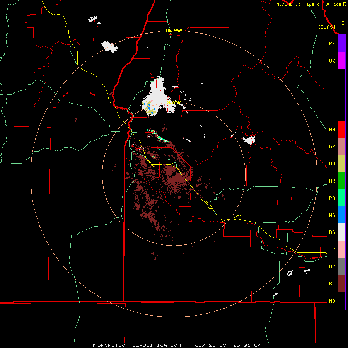This screenshot has width=348, height=348.
Task: Click the BI legend label
Action: 332,284
